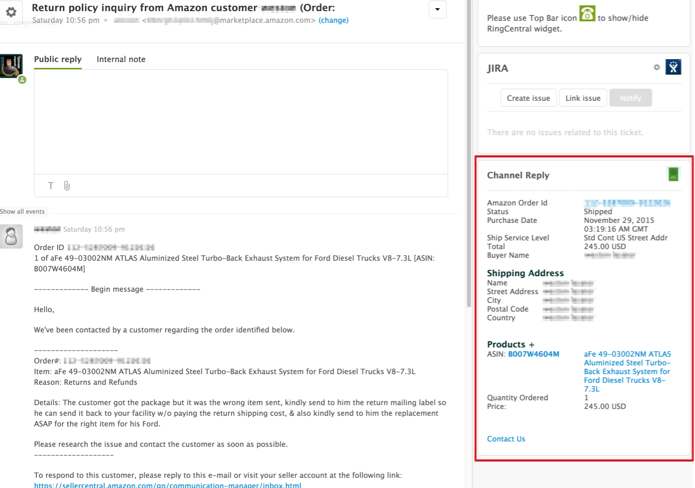Click the gear icon beside the ticket title
The width and height of the screenshot is (695, 488).
point(11,12)
